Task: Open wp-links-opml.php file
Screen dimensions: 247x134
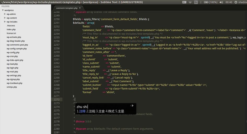Action: click(15, 60)
